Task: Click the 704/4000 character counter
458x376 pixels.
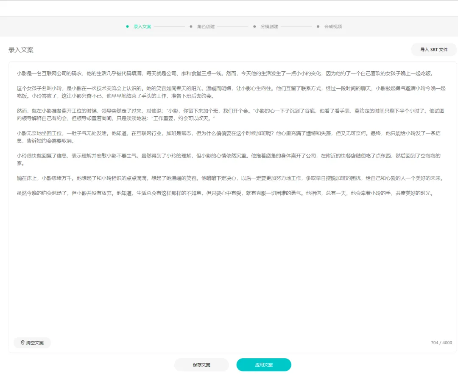Action: (x=441, y=342)
